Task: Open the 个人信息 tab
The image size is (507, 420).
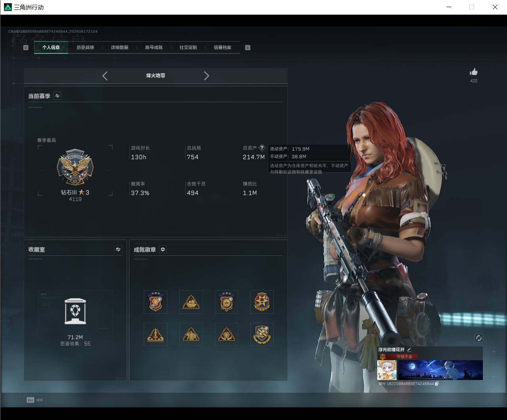Action: 51,48
